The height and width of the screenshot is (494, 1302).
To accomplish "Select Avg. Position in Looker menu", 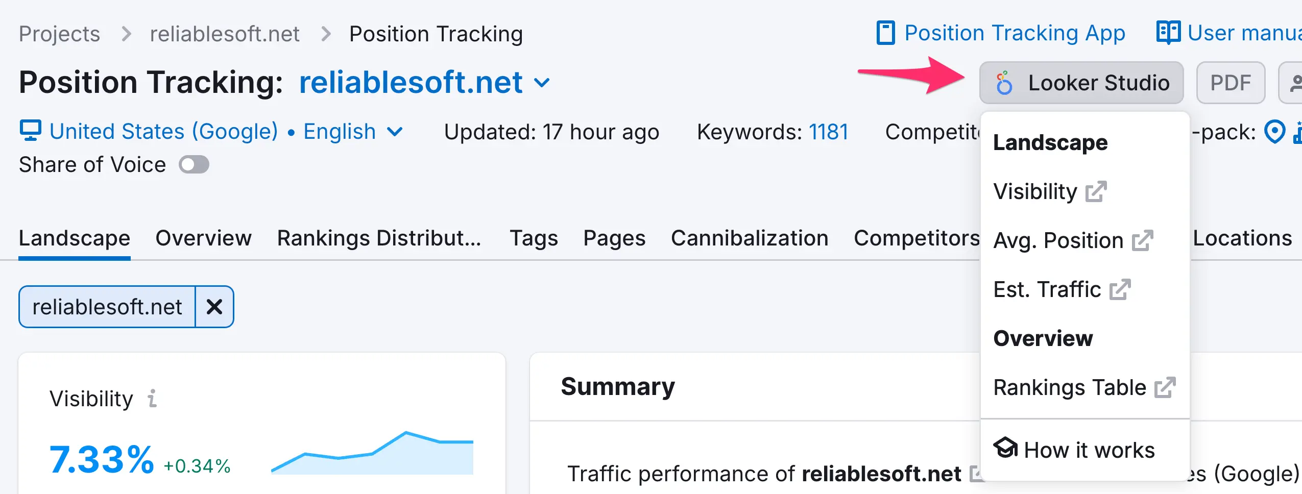I will [1058, 240].
